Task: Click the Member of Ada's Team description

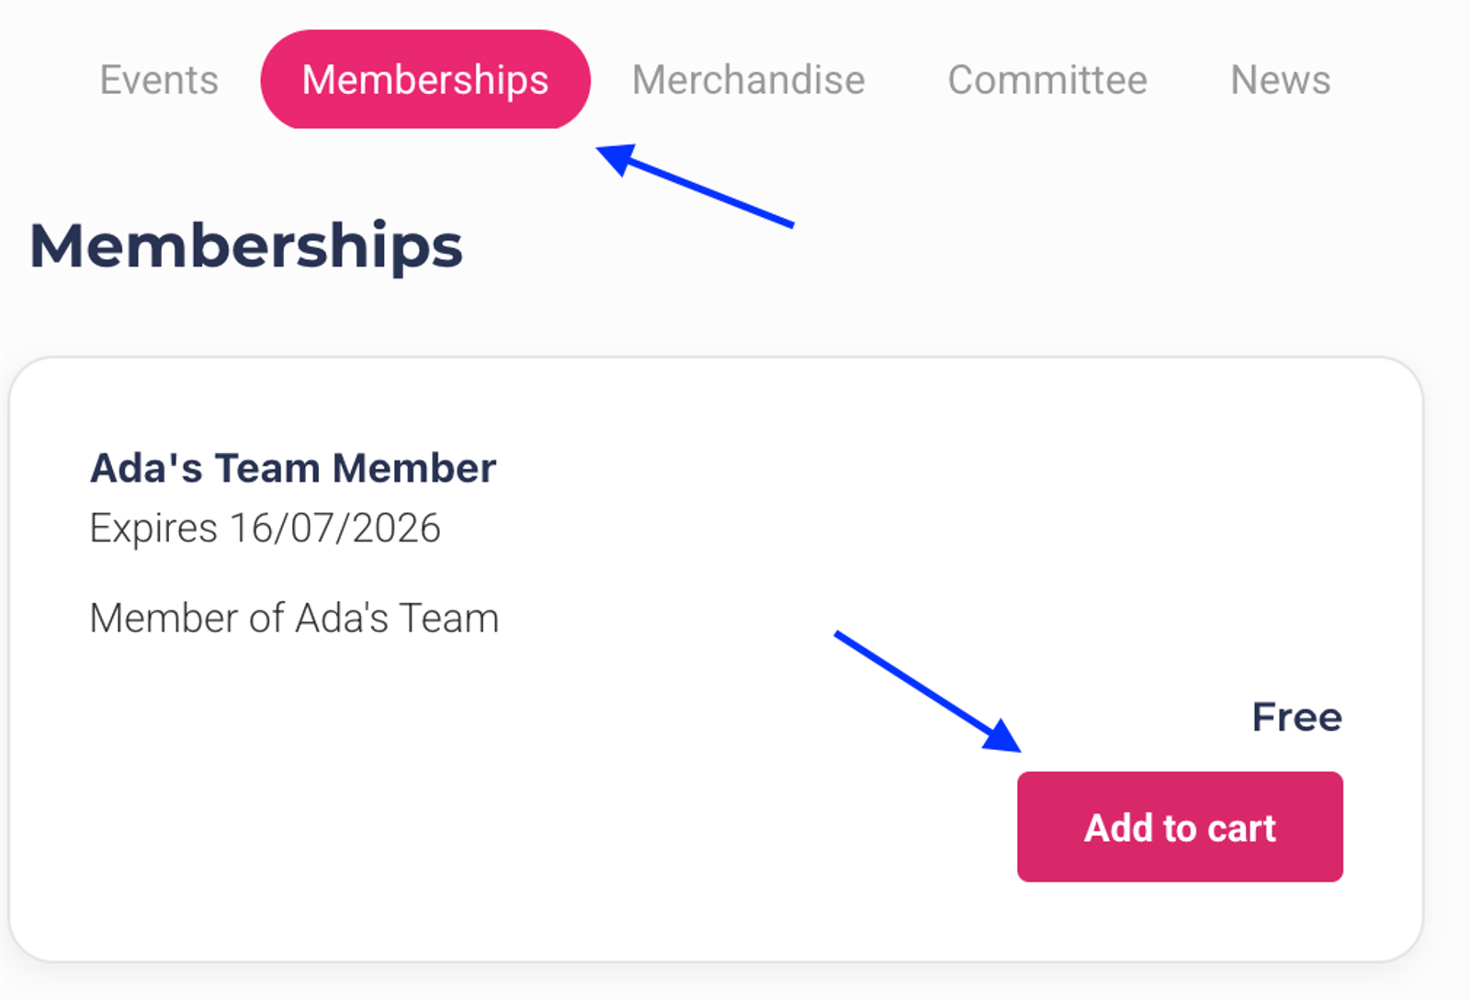Action: pyautogui.click(x=294, y=618)
